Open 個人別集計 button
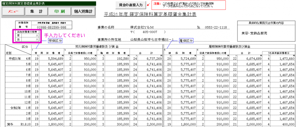The image size is (296, 127). click(83, 11)
